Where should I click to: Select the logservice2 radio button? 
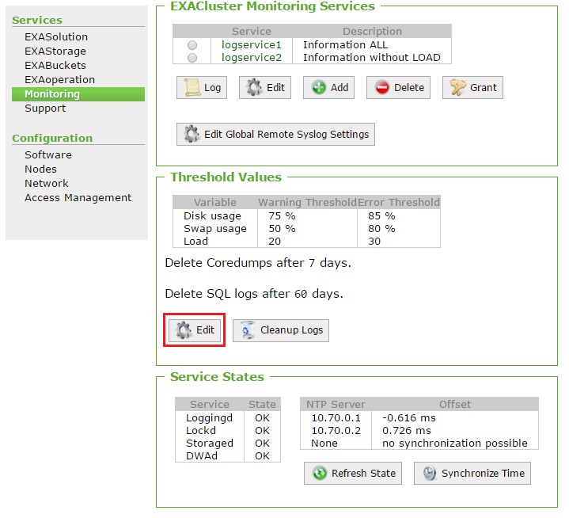pyautogui.click(x=192, y=58)
